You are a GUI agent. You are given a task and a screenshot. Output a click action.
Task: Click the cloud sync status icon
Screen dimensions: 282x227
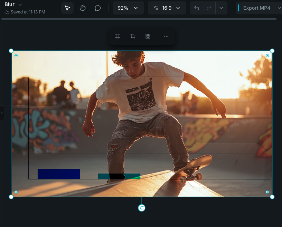[x=6, y=12]
